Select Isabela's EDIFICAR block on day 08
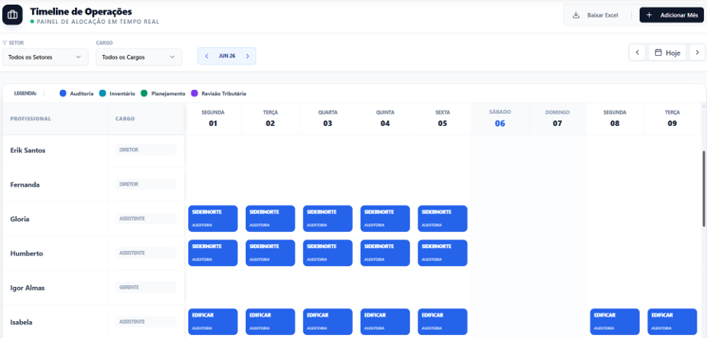Viewport: 707px width, 338px height. [x=614, y=322]
